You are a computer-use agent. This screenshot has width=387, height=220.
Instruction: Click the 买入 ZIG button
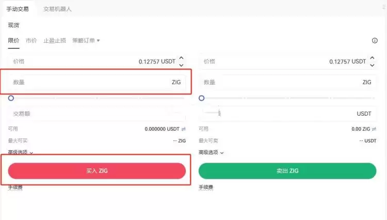(x=96, y=171)
